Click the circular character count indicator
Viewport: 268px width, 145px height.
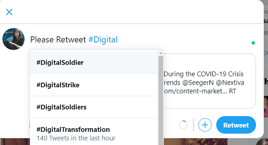[183, 125]
